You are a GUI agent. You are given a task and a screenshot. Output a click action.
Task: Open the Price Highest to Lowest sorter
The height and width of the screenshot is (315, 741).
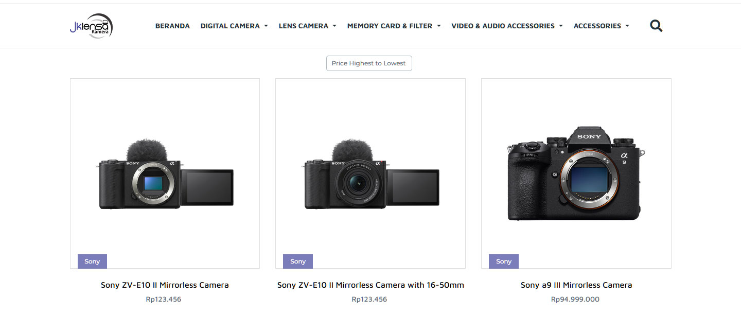[x=369, y=63]
